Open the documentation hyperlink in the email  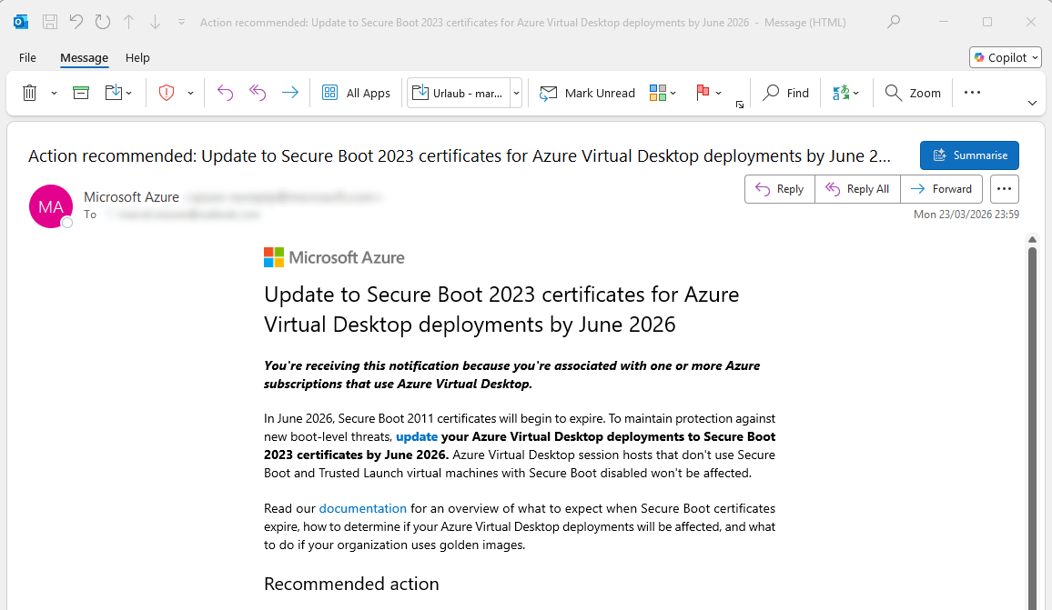point(362,508)
